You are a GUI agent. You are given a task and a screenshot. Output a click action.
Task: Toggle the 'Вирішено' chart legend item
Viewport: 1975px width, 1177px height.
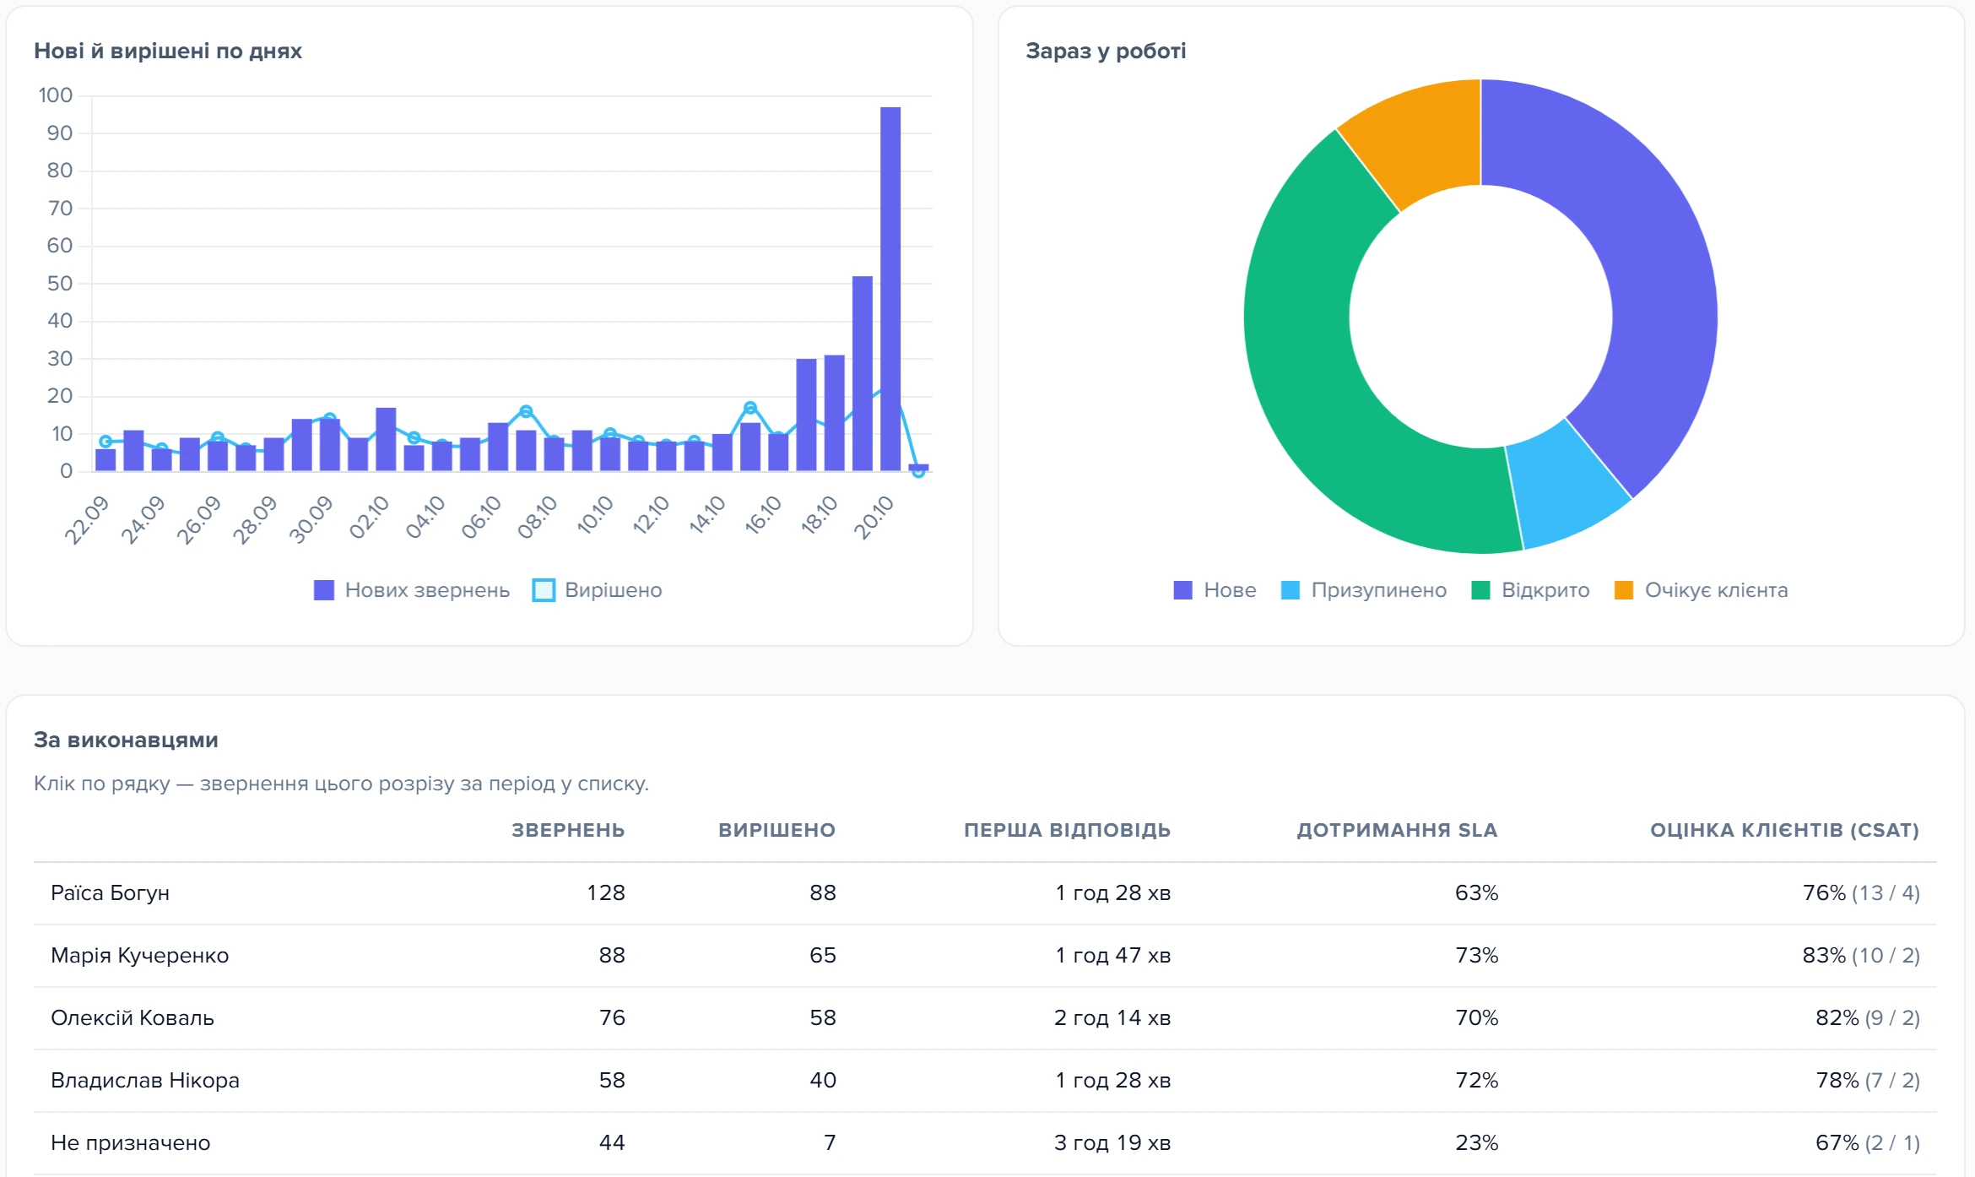click(598, 590)
